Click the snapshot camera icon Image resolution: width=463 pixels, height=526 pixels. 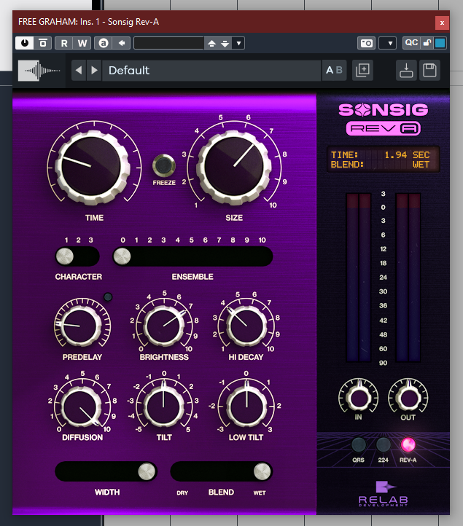366,43
